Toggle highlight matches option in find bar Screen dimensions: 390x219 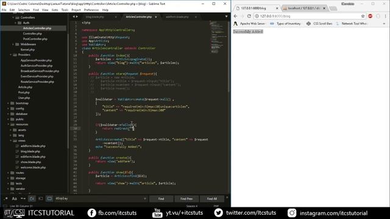coord(49,199)
